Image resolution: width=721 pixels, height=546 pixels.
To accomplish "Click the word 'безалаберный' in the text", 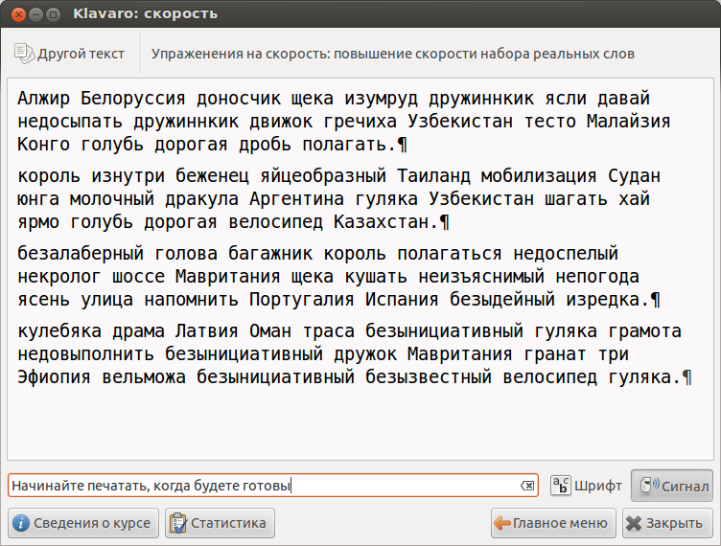I will 81,254.
